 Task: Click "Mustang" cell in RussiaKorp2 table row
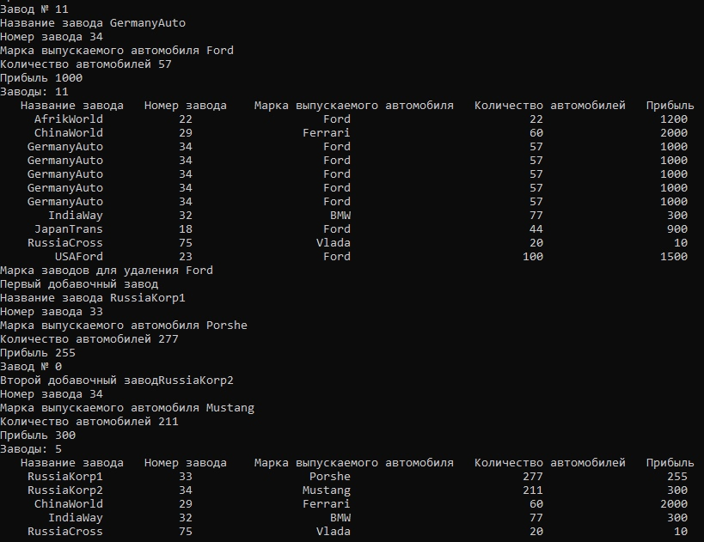point(327,490)
